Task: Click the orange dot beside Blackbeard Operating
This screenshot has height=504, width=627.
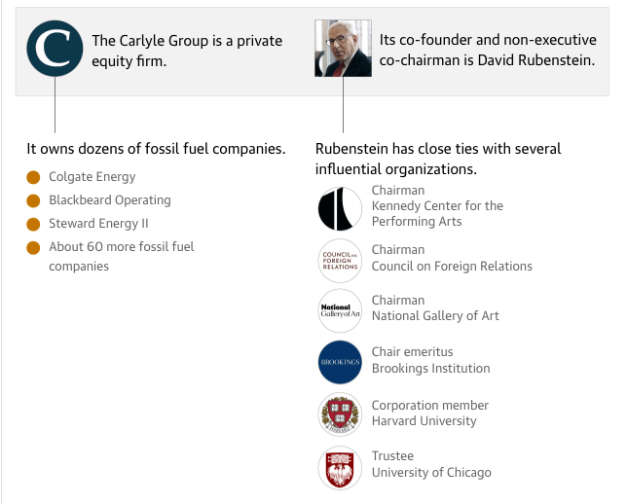Action: (x=33, y=200)
